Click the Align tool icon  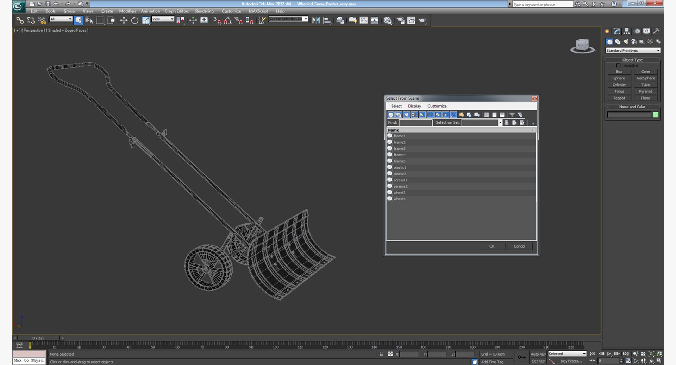point(327,20)
